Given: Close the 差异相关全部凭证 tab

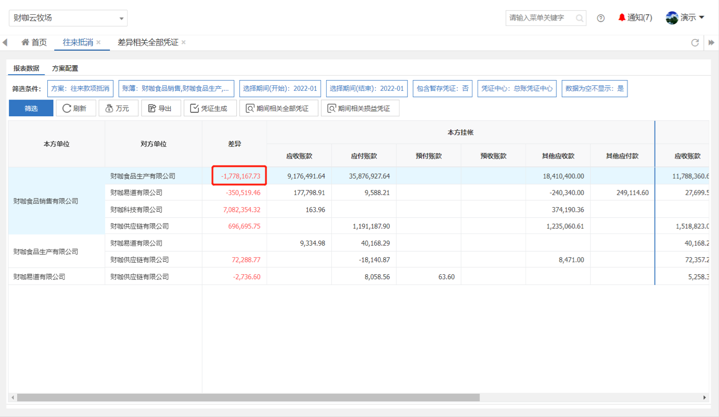Looking at the screenshot, I should [x=183, y=42].
